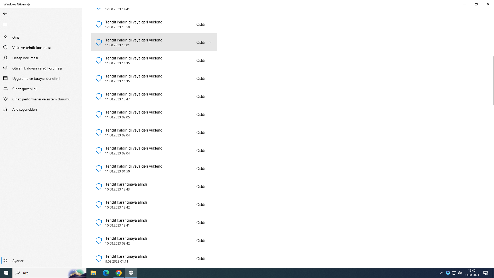
Task: Open Google Chrome from taskbar
Action: coord(119,273)
